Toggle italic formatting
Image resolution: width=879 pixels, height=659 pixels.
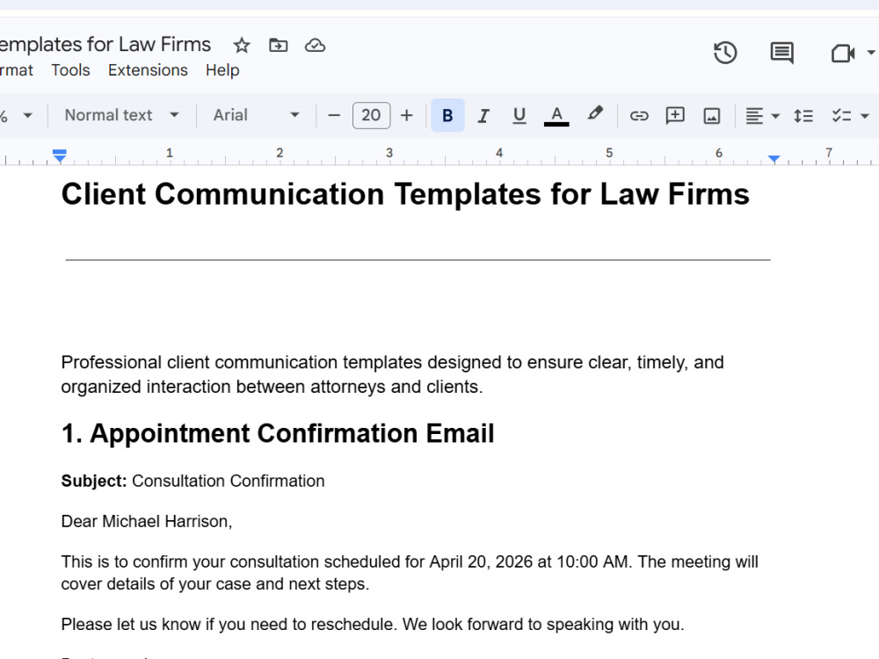click(483, 115)
